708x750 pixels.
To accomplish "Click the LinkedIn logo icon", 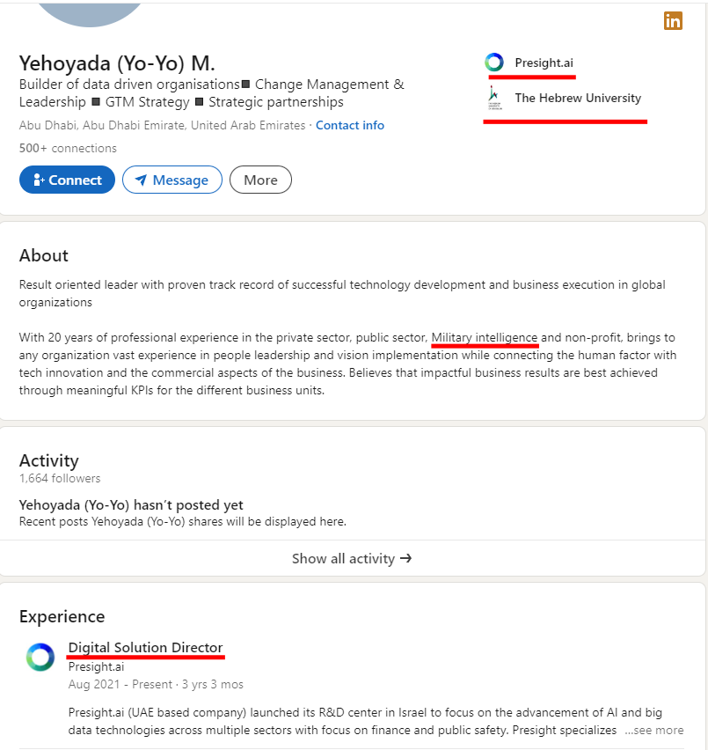I will click(673, 21).
